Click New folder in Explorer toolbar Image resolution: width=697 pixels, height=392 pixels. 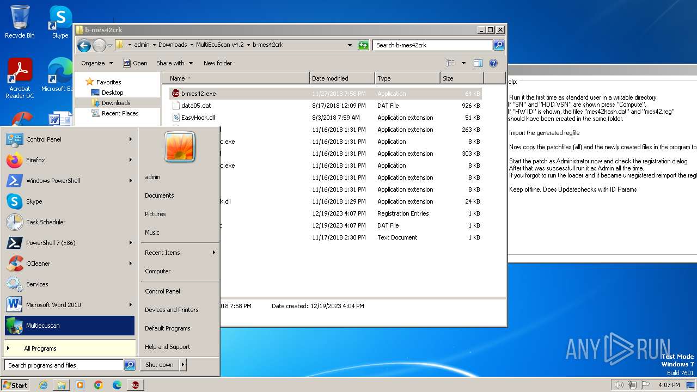(x=218, y=63)
